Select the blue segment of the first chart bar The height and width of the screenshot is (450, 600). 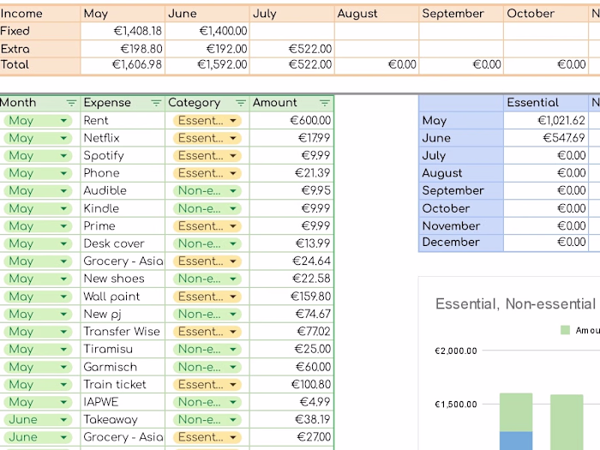(516, 440)
